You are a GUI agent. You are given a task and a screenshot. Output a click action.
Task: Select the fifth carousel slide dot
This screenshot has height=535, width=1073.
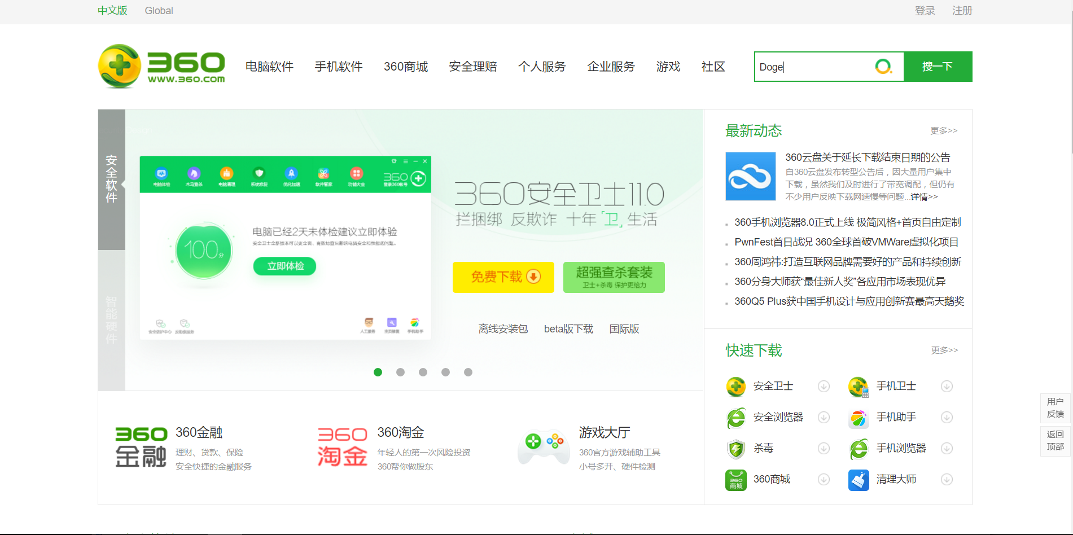coord(468,372)
